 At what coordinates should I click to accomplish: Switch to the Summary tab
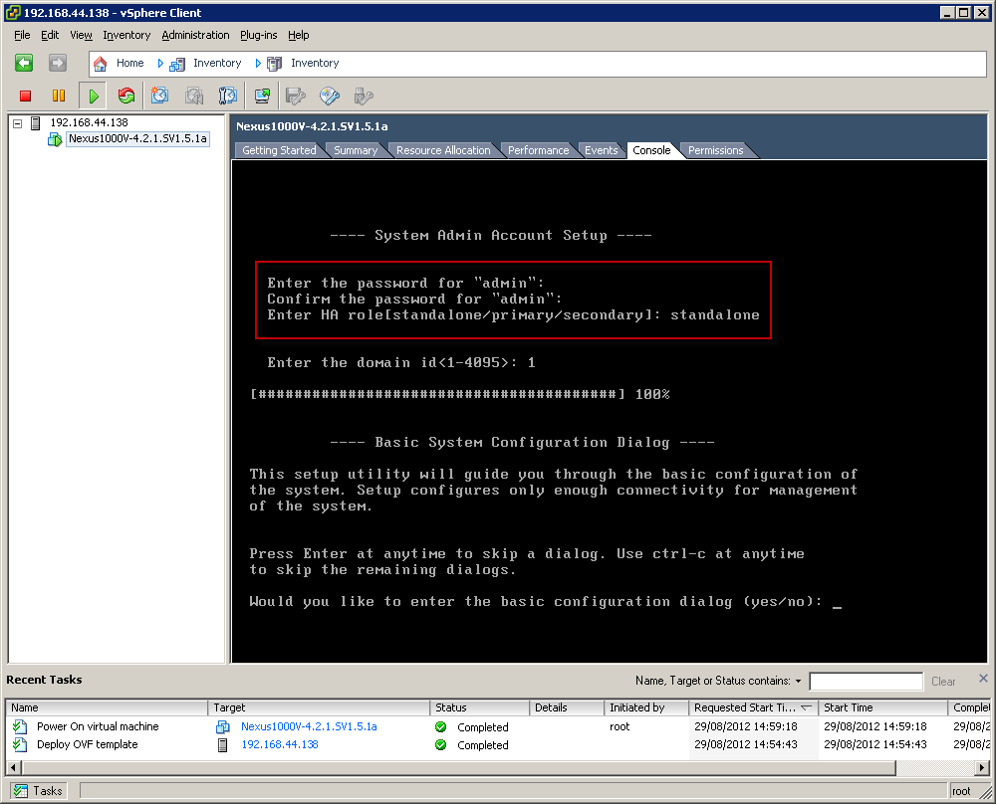(x=356, y=150)
